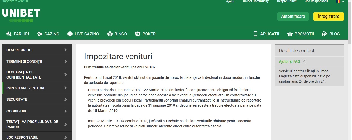This screenshot has height=140, width=352.
Task: Open Despre Unibet top link
Action: tap(287, 1)
